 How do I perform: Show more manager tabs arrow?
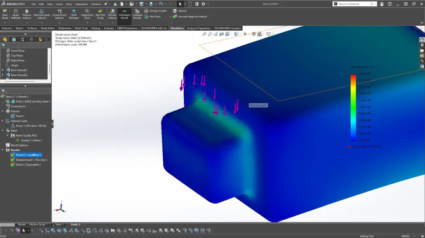[49, 39]
